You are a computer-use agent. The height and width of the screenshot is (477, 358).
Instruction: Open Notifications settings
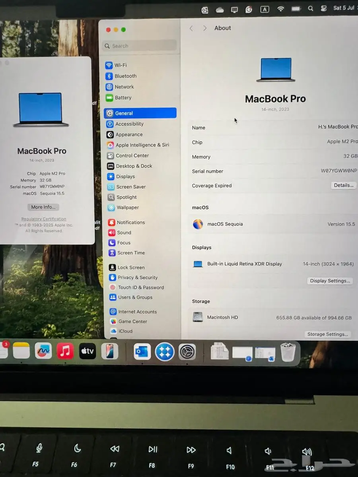(126, 222)
